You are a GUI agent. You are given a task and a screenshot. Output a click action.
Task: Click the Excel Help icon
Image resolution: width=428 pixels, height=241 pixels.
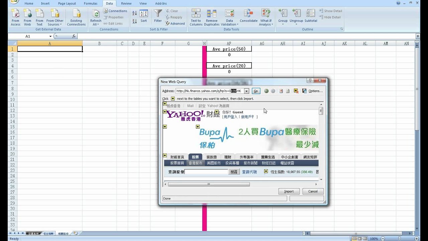(x=398, y=3)
